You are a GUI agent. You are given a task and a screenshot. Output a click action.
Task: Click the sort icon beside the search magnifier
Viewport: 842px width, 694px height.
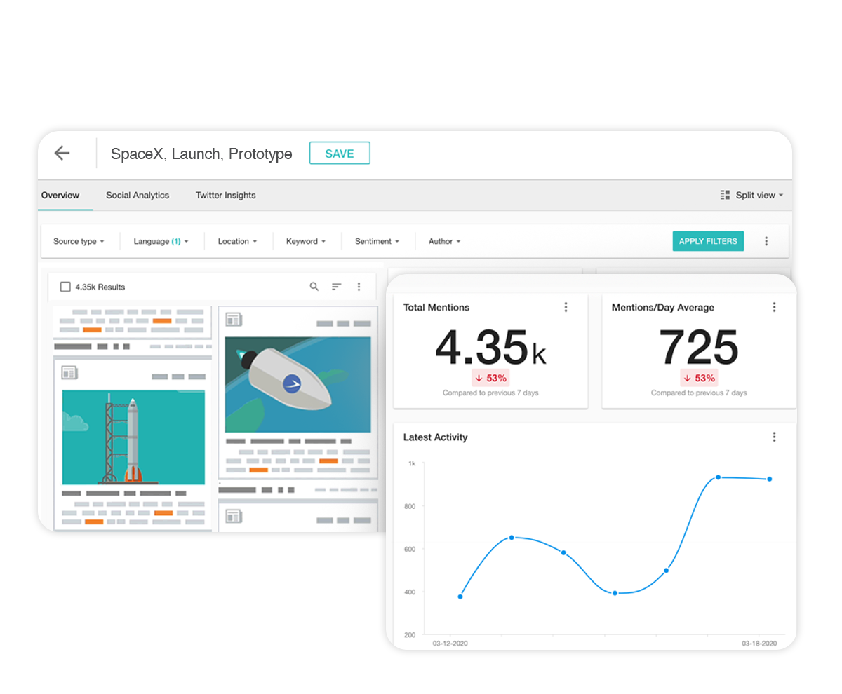[x=336, y=287]
